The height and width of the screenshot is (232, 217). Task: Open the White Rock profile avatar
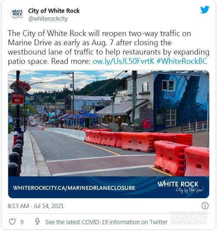point(17,14)
